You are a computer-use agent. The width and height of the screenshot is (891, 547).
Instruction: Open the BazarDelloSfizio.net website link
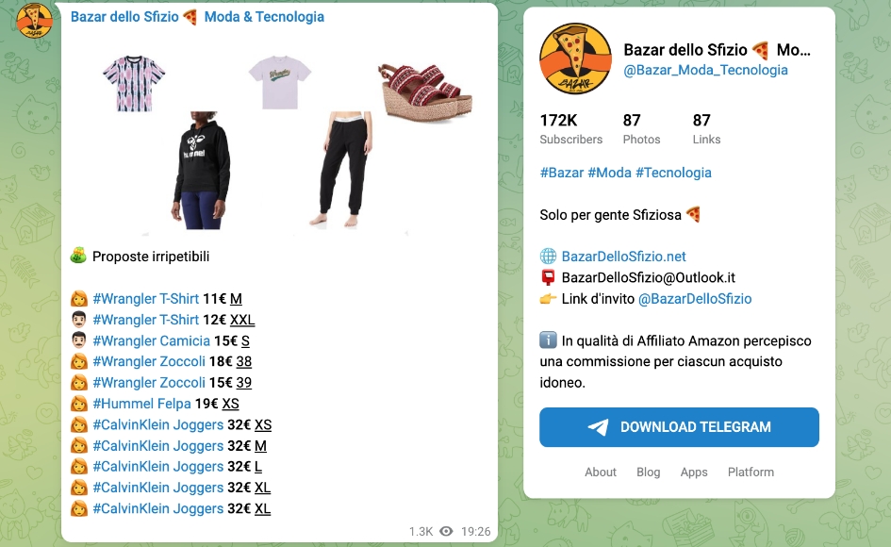(623, 257)
